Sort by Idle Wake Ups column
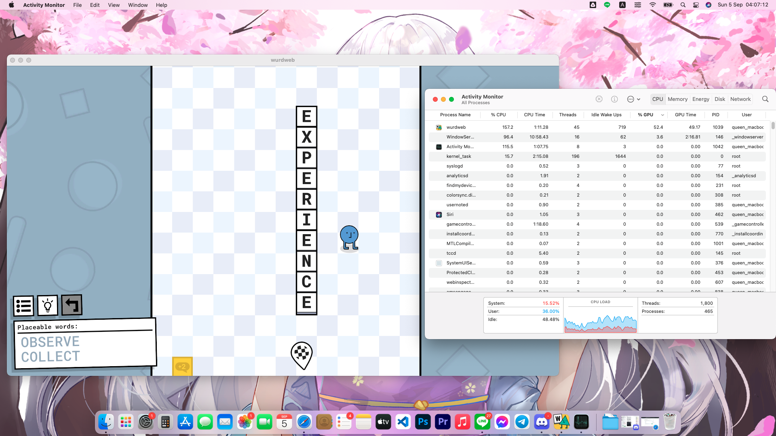 [606, 115]
